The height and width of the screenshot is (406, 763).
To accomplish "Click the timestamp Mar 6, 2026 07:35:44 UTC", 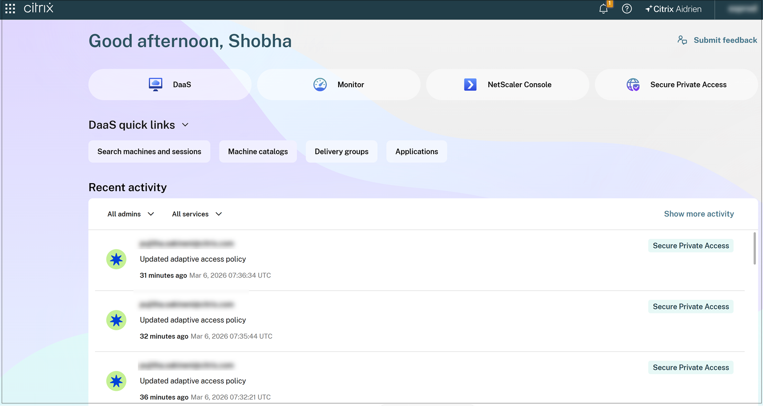I will pyautogui.click(x=232, y=336).
